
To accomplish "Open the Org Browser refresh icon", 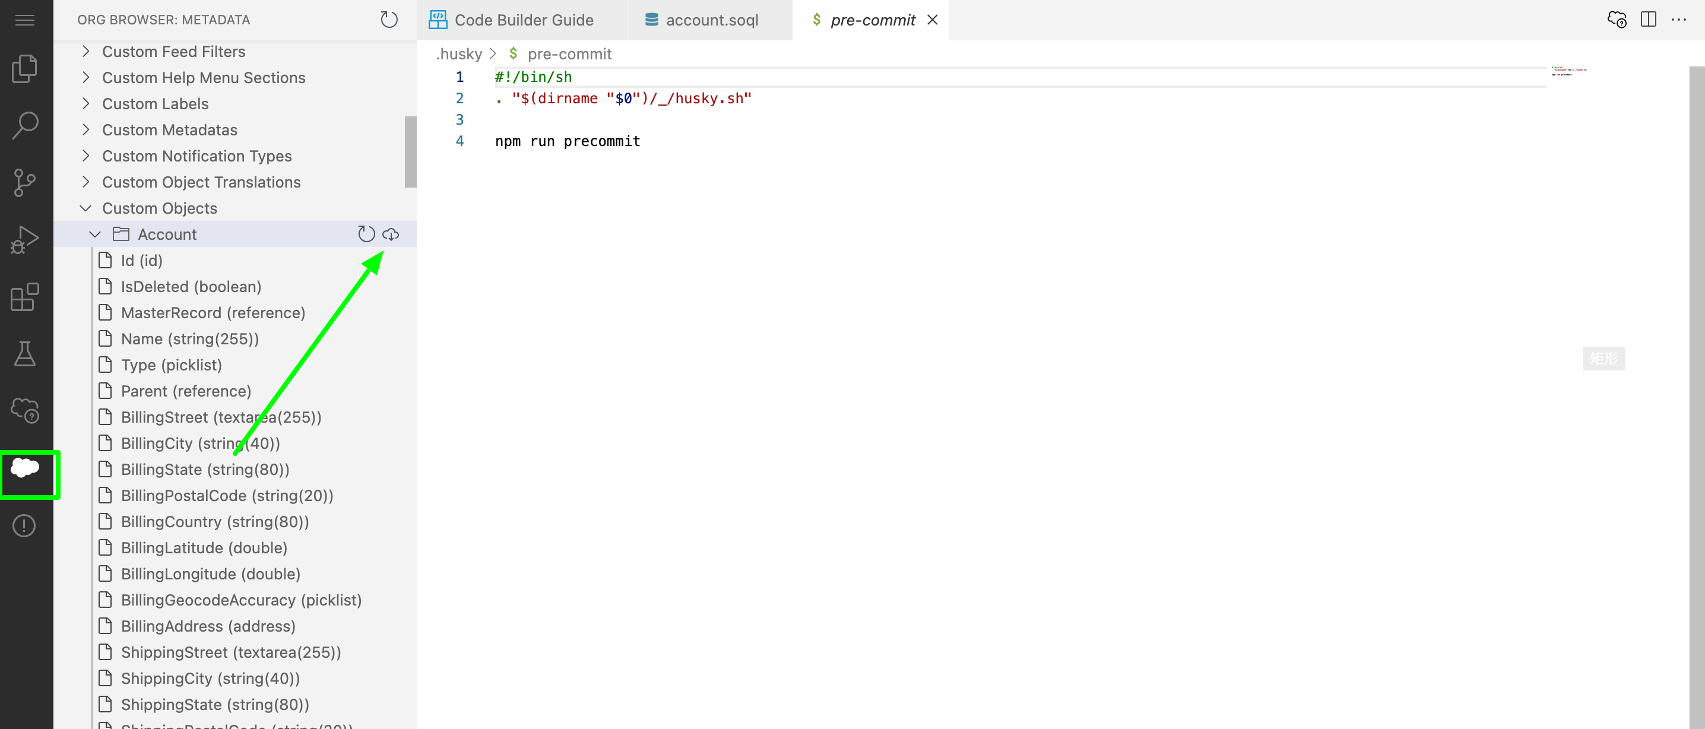I will 390,19.
